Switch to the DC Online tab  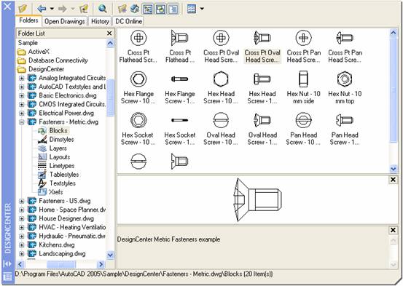point(128,21)
